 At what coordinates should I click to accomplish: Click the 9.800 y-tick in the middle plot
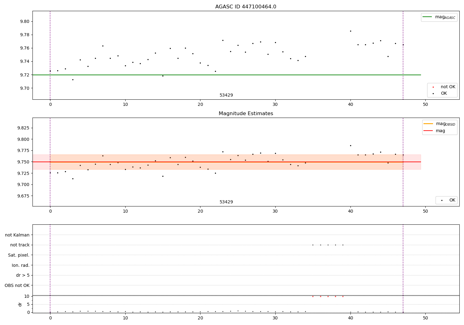pos(24,139)
